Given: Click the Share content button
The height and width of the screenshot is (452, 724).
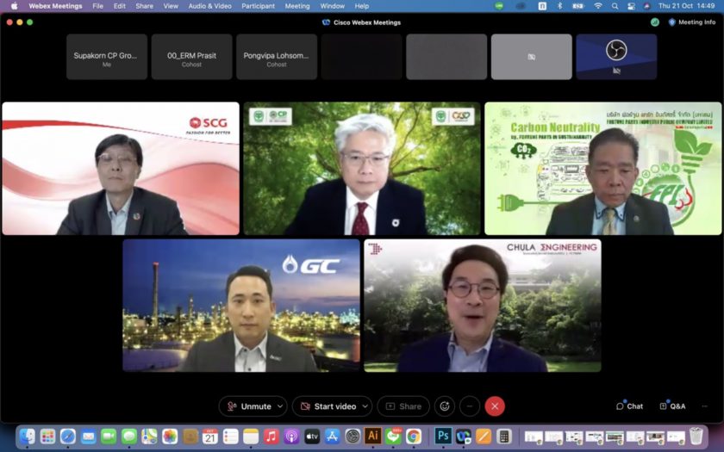Looking at the screenshot, I should coord(403,406).
